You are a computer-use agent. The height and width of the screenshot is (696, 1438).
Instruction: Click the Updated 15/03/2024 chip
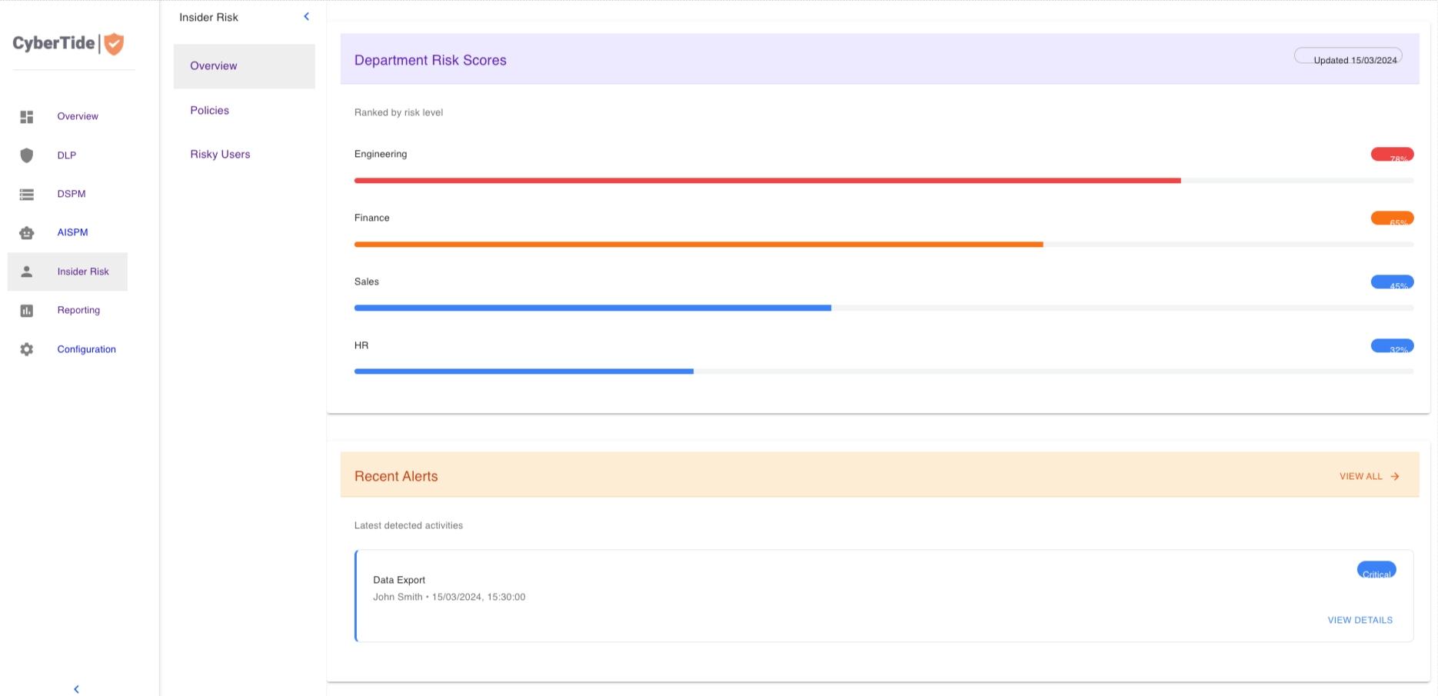pyautogui.click(x=1348, y=56)
